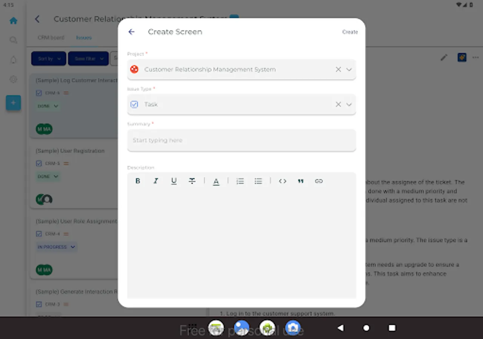Screen dimensions: 483x339
Task: Add a quote block to the description
Action: coord(300,181)
